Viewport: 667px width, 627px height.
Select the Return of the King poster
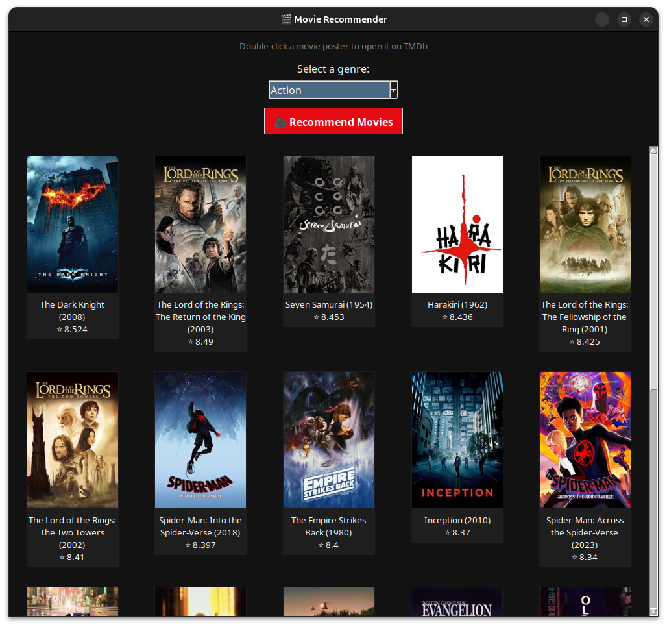pos(200,225)
